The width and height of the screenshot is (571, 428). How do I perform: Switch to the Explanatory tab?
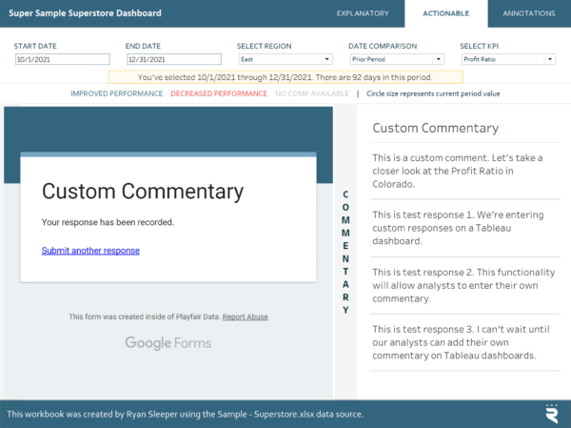(x=363, y=13)
